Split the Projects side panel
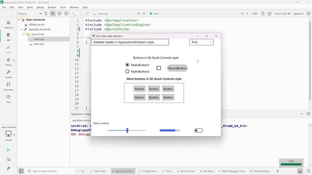The height and width of the screenshot is (175, 312). pyautogui.click(x=66, y=14)
